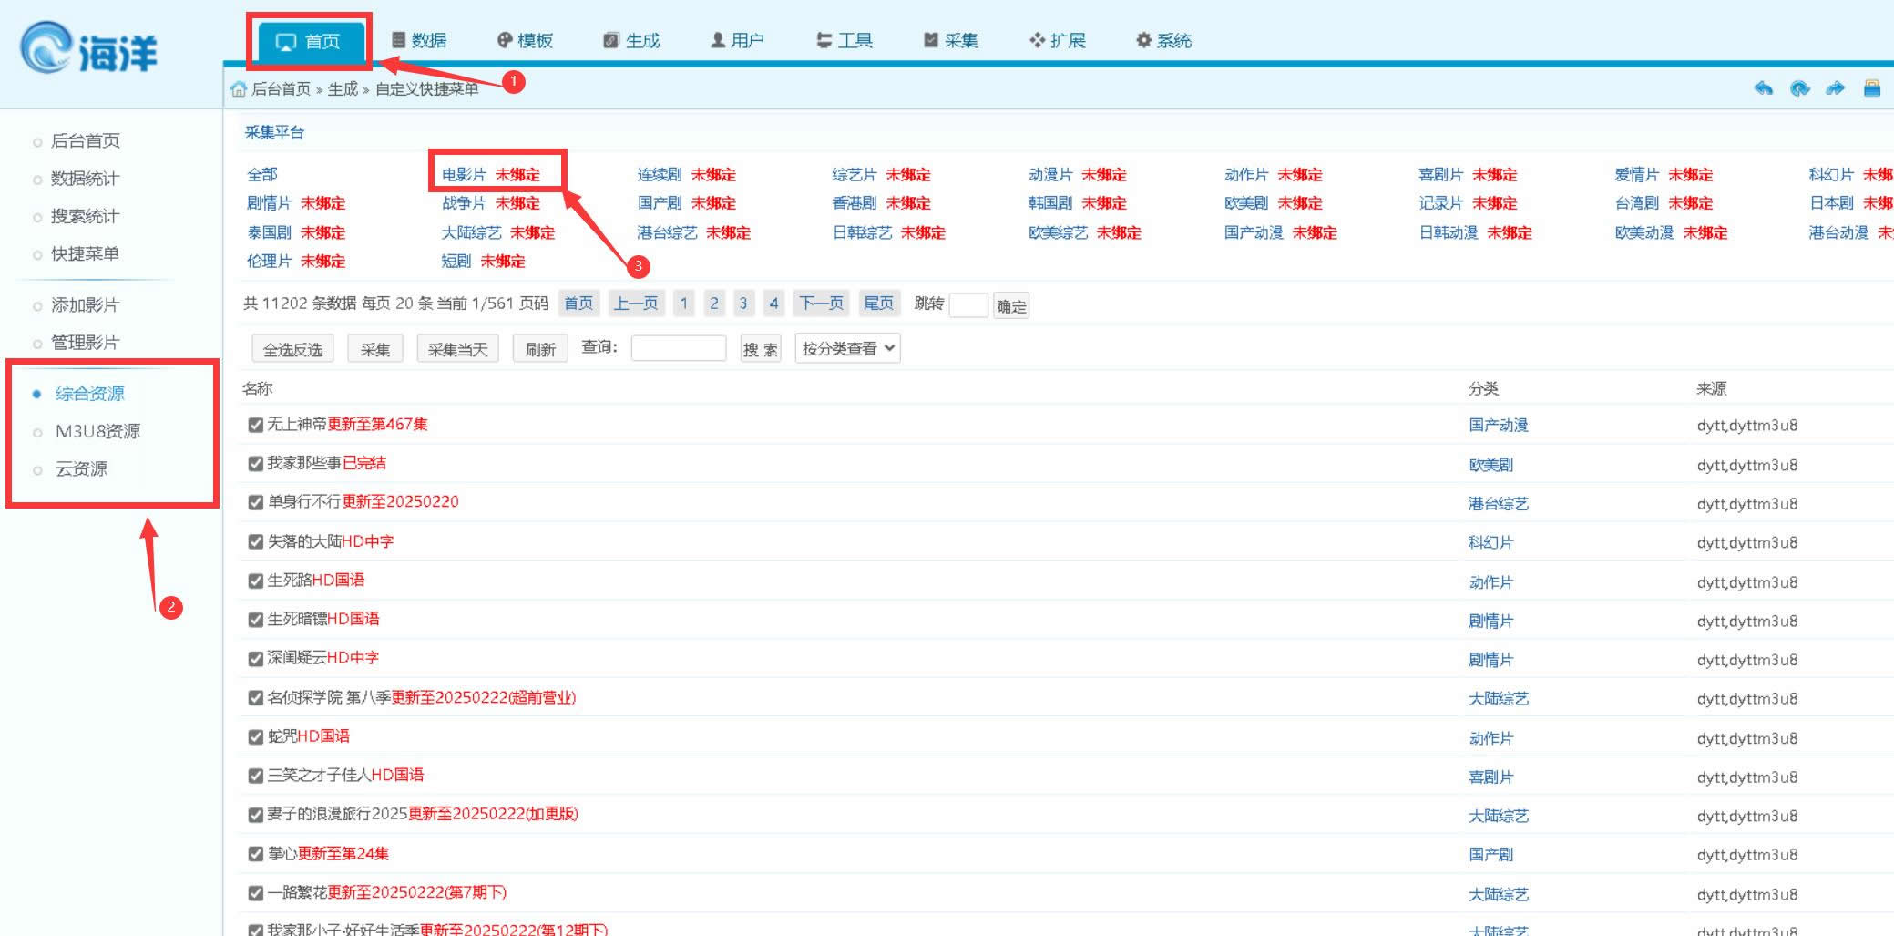This screenshot has height=936, width=1894.
Task: Toggle checkbox for 三笑之才子佳人
Action: [256, 776]
